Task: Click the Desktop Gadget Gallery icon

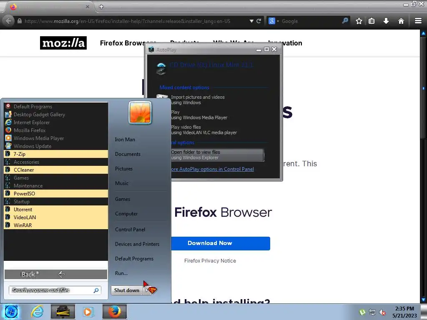Action: click(x=8, y=114)
